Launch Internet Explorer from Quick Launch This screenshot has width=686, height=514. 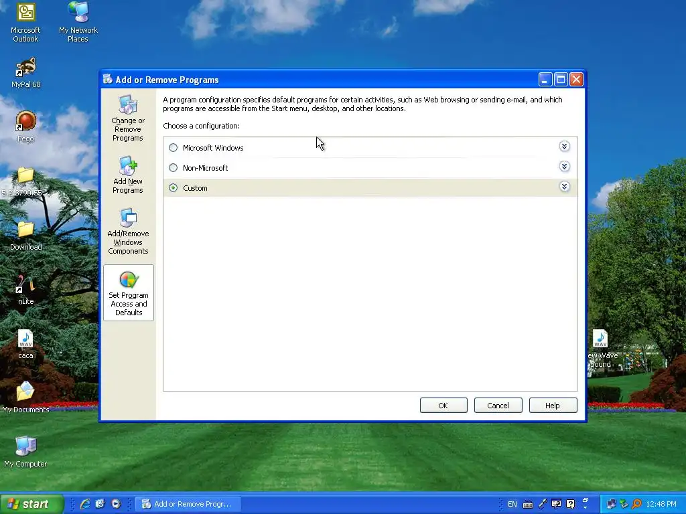[x=85, y=504]
